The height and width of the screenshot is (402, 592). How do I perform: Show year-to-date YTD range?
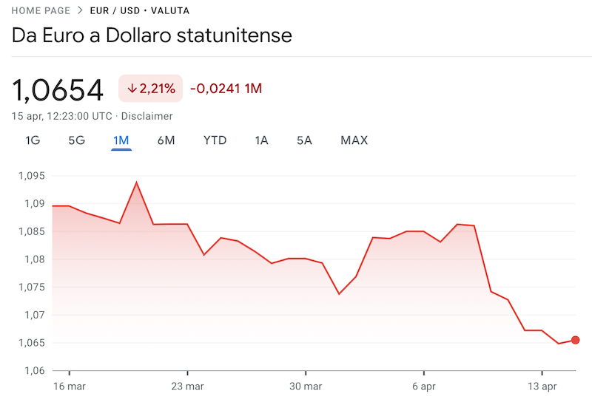coord(215,140)
